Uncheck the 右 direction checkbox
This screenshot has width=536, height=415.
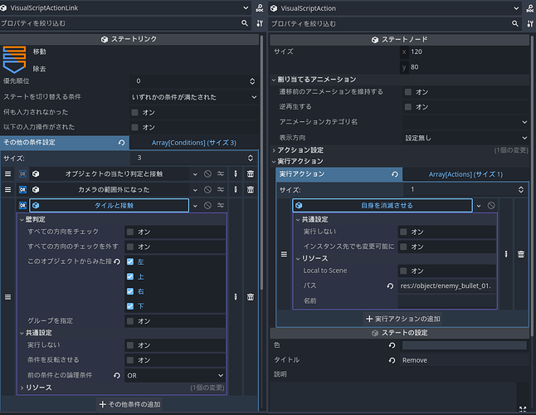[130, 291]
